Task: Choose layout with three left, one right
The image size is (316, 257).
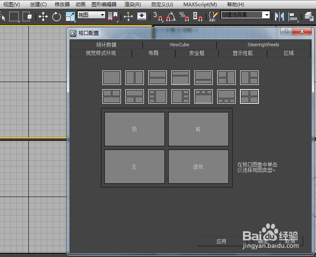Action: point(158,97)
